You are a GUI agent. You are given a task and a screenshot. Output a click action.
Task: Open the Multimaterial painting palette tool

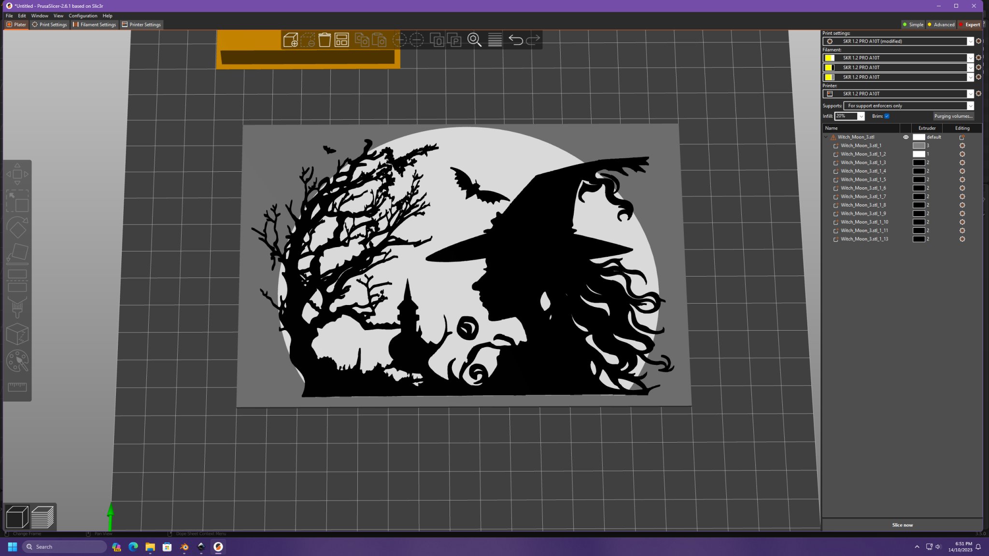(17, 361)
